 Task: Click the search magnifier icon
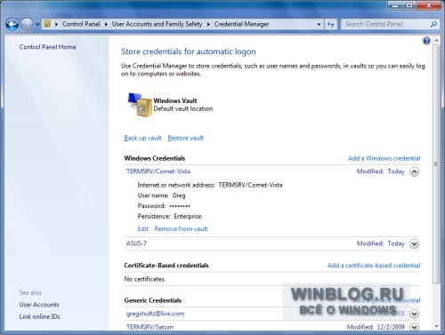[433, 24]
